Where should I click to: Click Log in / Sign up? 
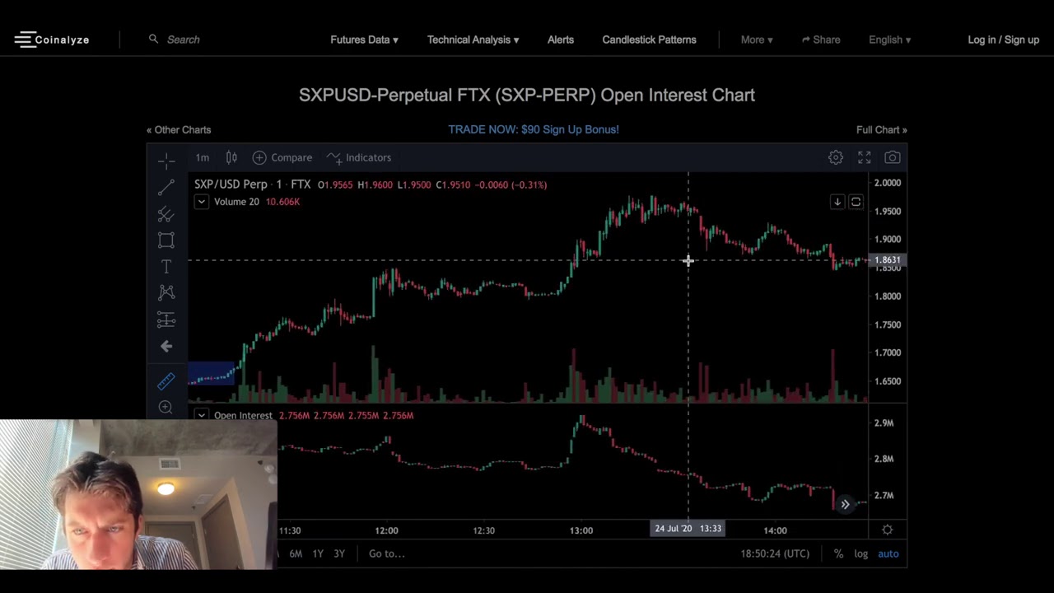(x=1004, y=40)
